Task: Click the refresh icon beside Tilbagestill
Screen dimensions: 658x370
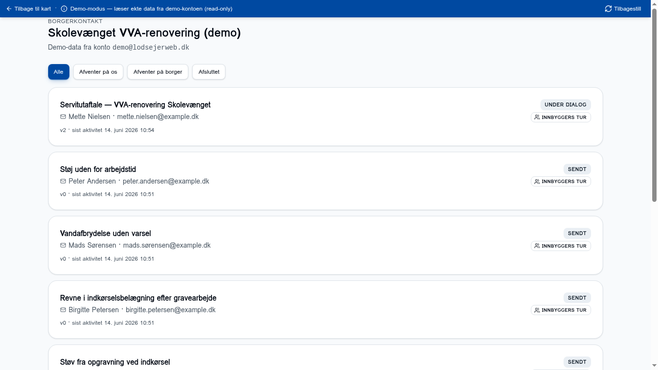Action: point(608,9)
